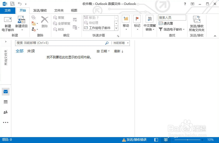Switch to the 开始 tab
Screen dimensions: 219x143
(x=23, y=11)
